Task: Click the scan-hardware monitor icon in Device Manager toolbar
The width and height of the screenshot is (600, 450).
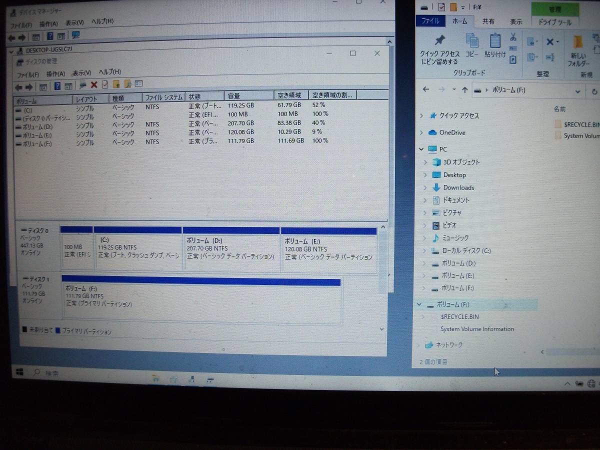Action: point(75,35)
